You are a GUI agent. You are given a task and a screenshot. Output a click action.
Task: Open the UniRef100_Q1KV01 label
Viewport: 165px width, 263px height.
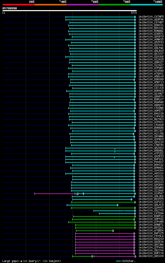[151, 45]
